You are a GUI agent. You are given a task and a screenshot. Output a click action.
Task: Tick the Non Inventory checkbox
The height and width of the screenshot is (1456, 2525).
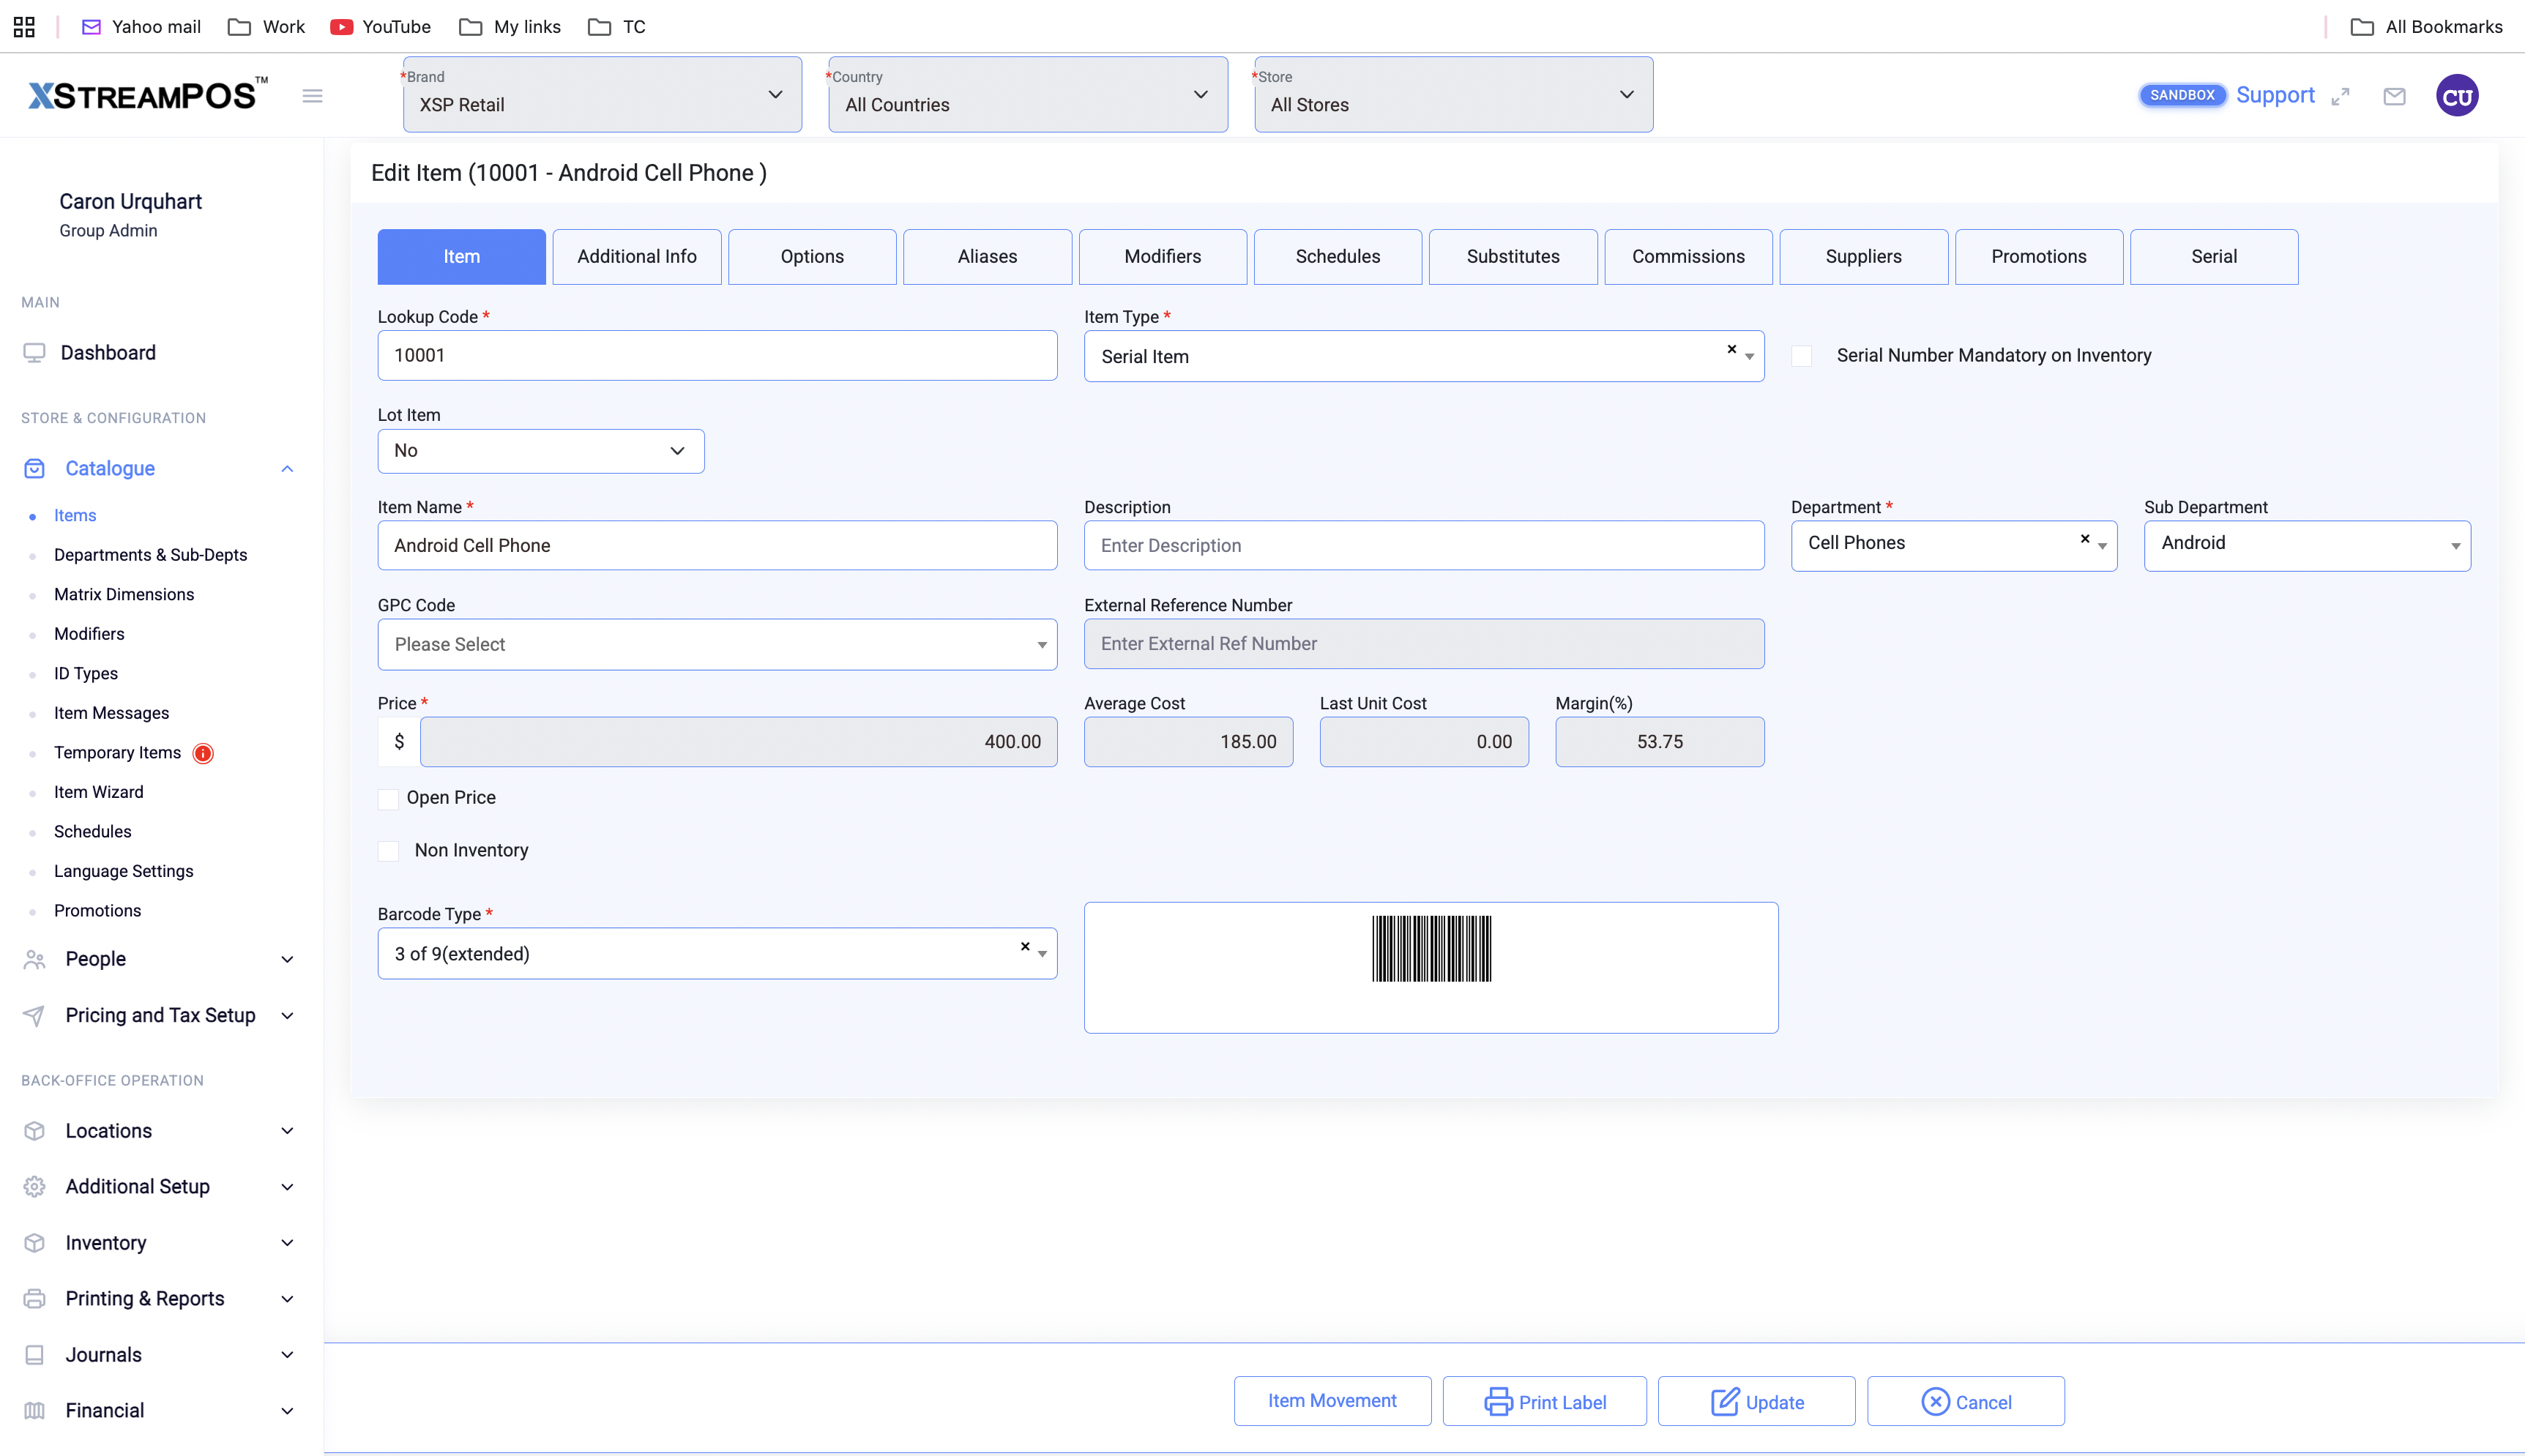click(x=388, y=851)
